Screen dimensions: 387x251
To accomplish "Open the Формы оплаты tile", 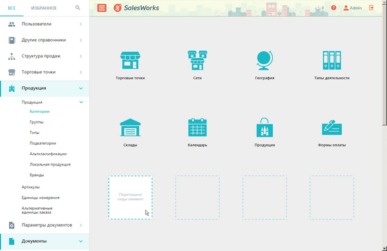I will tap(332, 133).
